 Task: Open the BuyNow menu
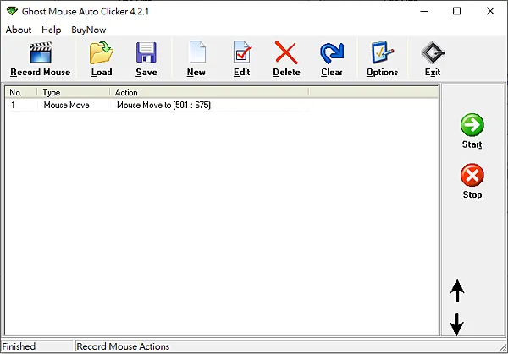pyautogui.click(x=88, y=30)
